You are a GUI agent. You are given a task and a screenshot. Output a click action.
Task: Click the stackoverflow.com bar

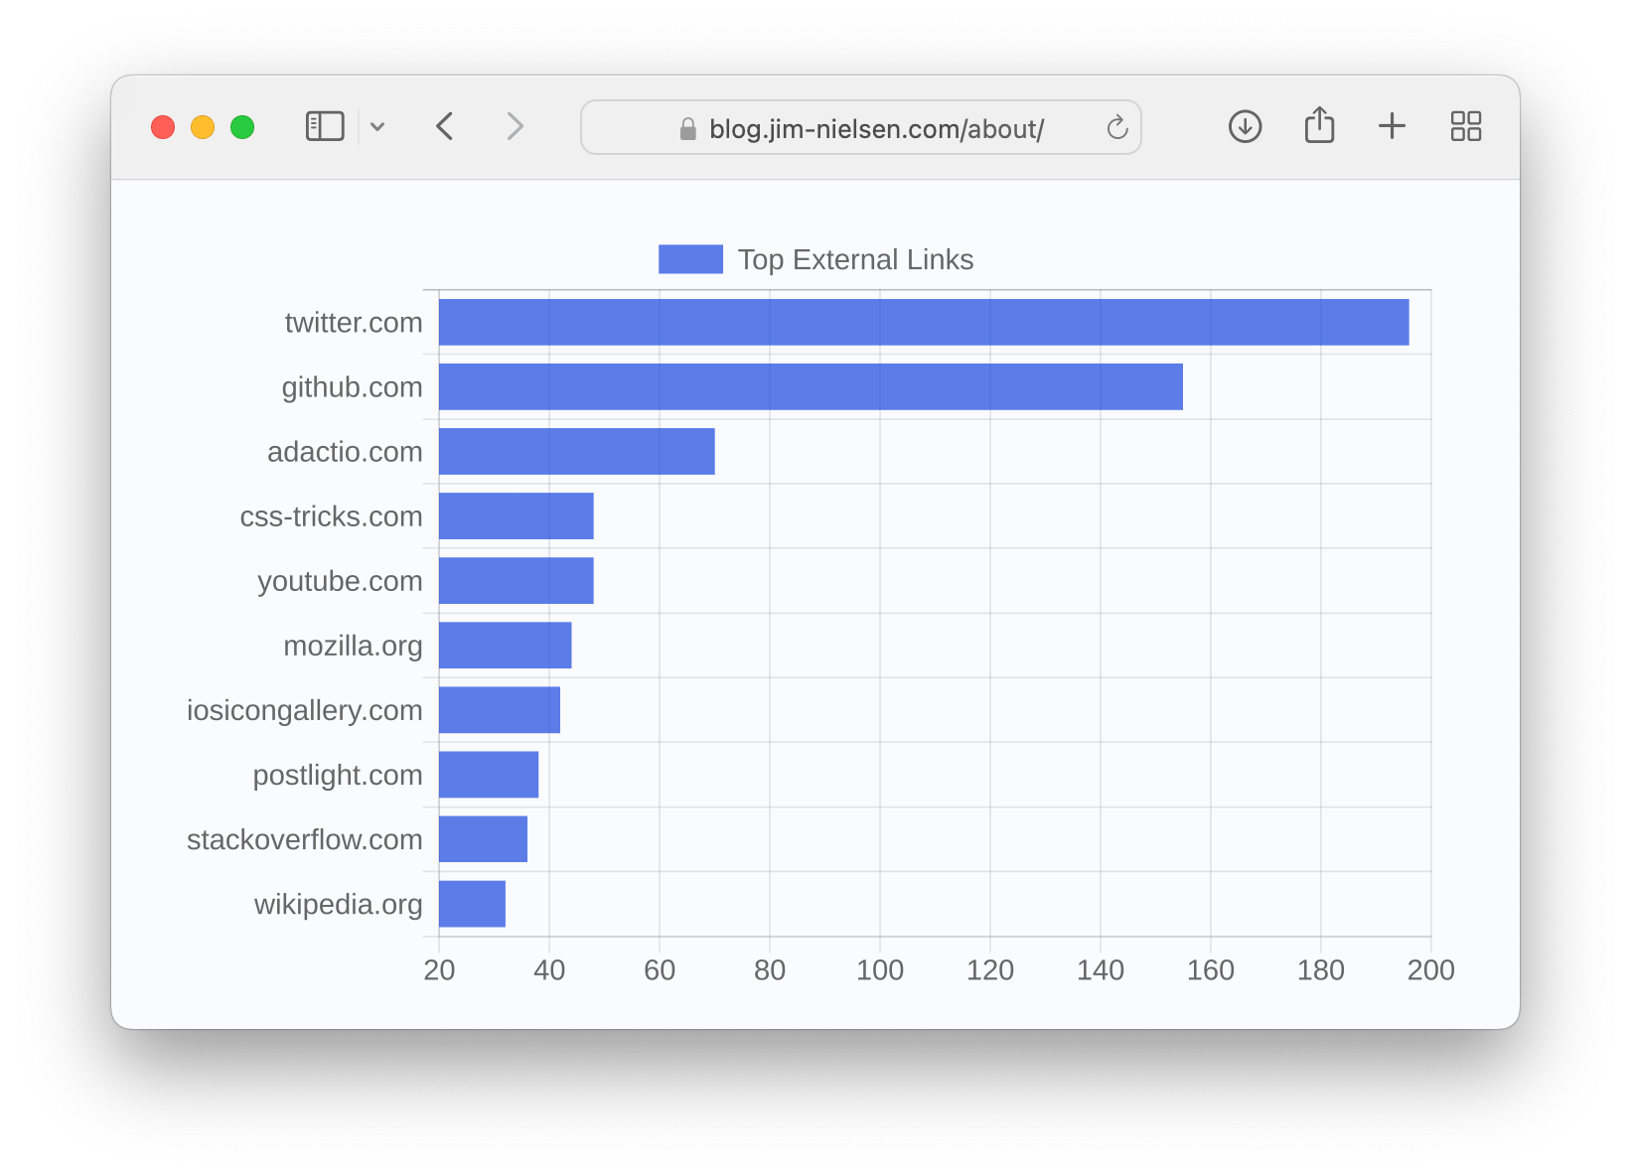(483, 838)
